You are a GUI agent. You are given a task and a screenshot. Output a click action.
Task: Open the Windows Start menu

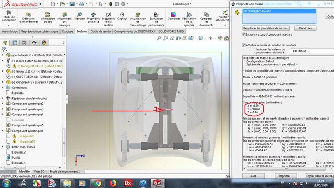coord(7,183)
